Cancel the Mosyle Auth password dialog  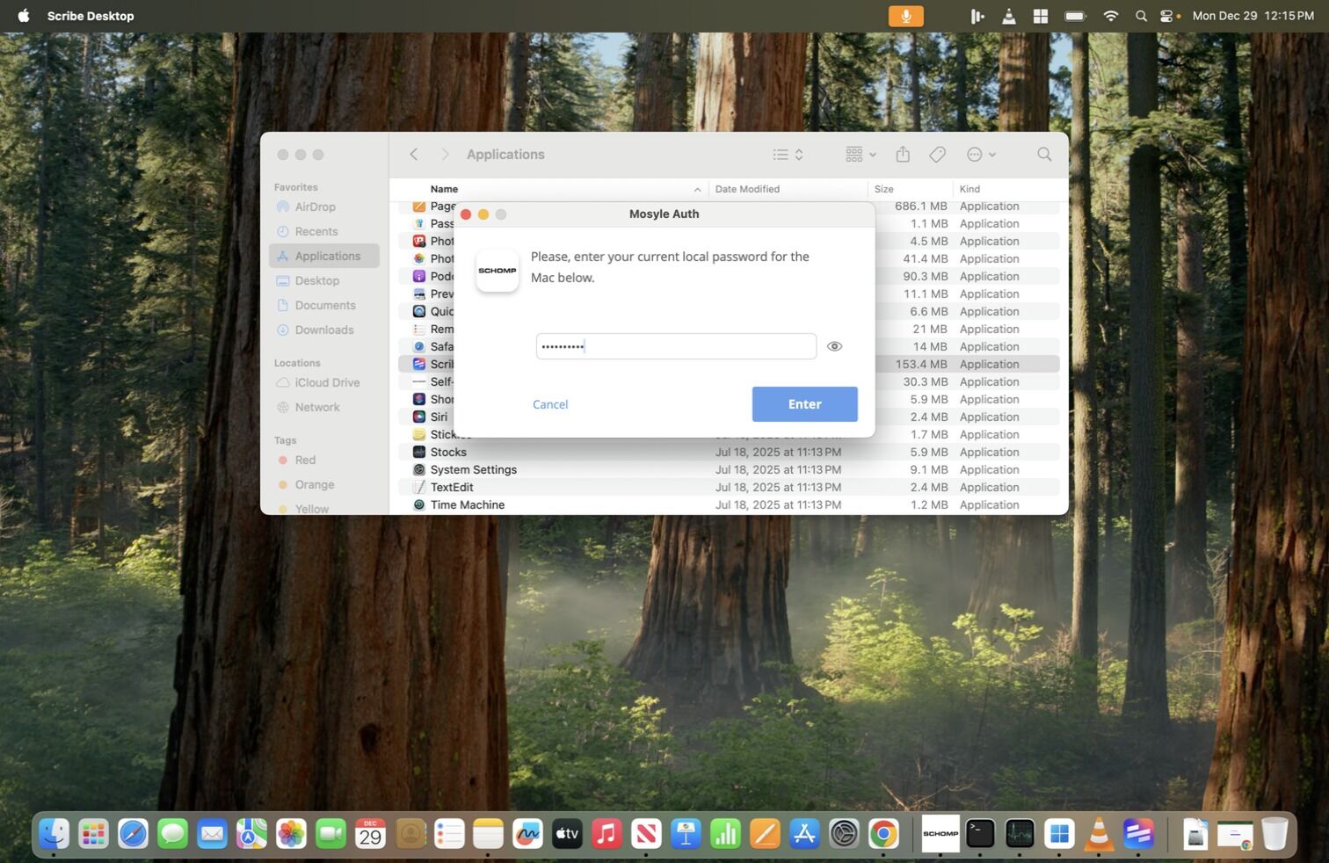pyautogui.click(x=550, y=404)
